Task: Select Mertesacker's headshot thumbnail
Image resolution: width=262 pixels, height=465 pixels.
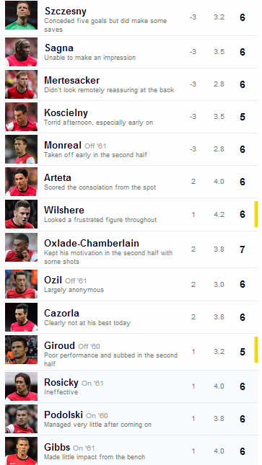Action: (21, 84)
